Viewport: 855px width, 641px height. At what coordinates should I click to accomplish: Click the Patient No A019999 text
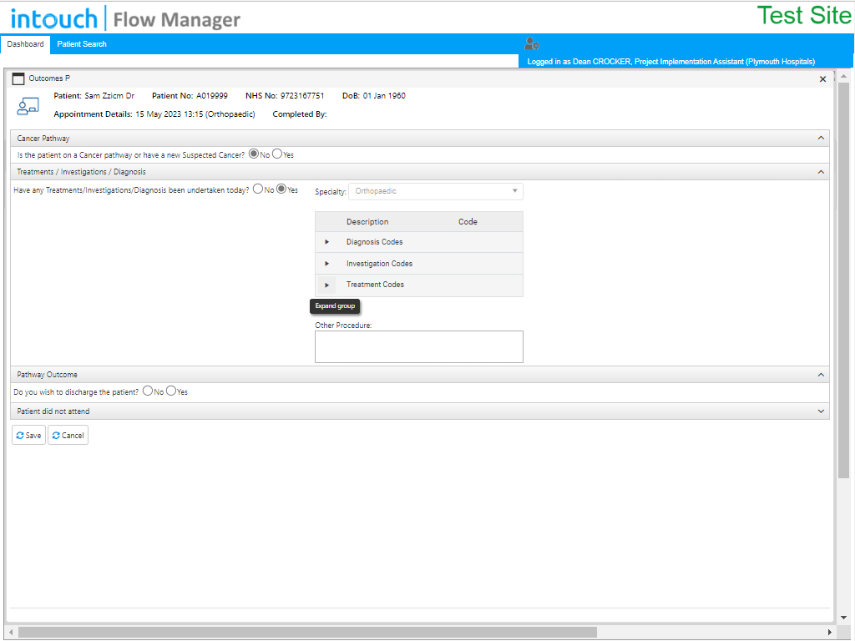[x=190, y=96]
